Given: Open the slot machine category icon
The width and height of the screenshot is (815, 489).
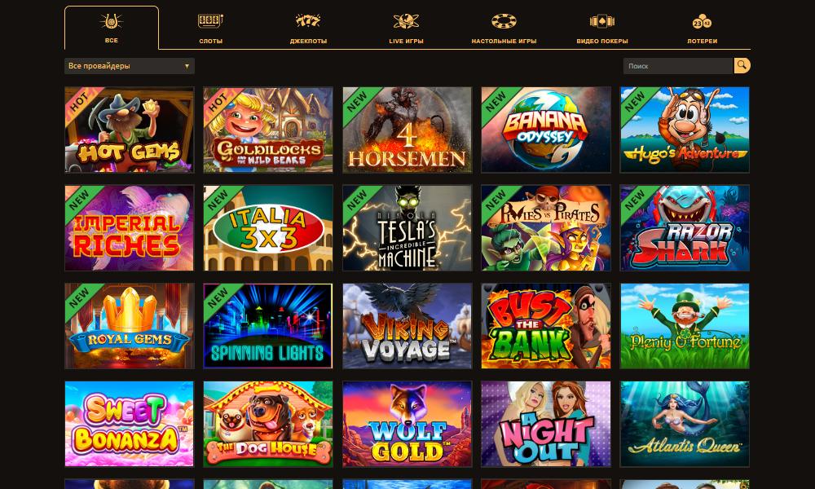Looking at the screenshot, I should (210, 21).
